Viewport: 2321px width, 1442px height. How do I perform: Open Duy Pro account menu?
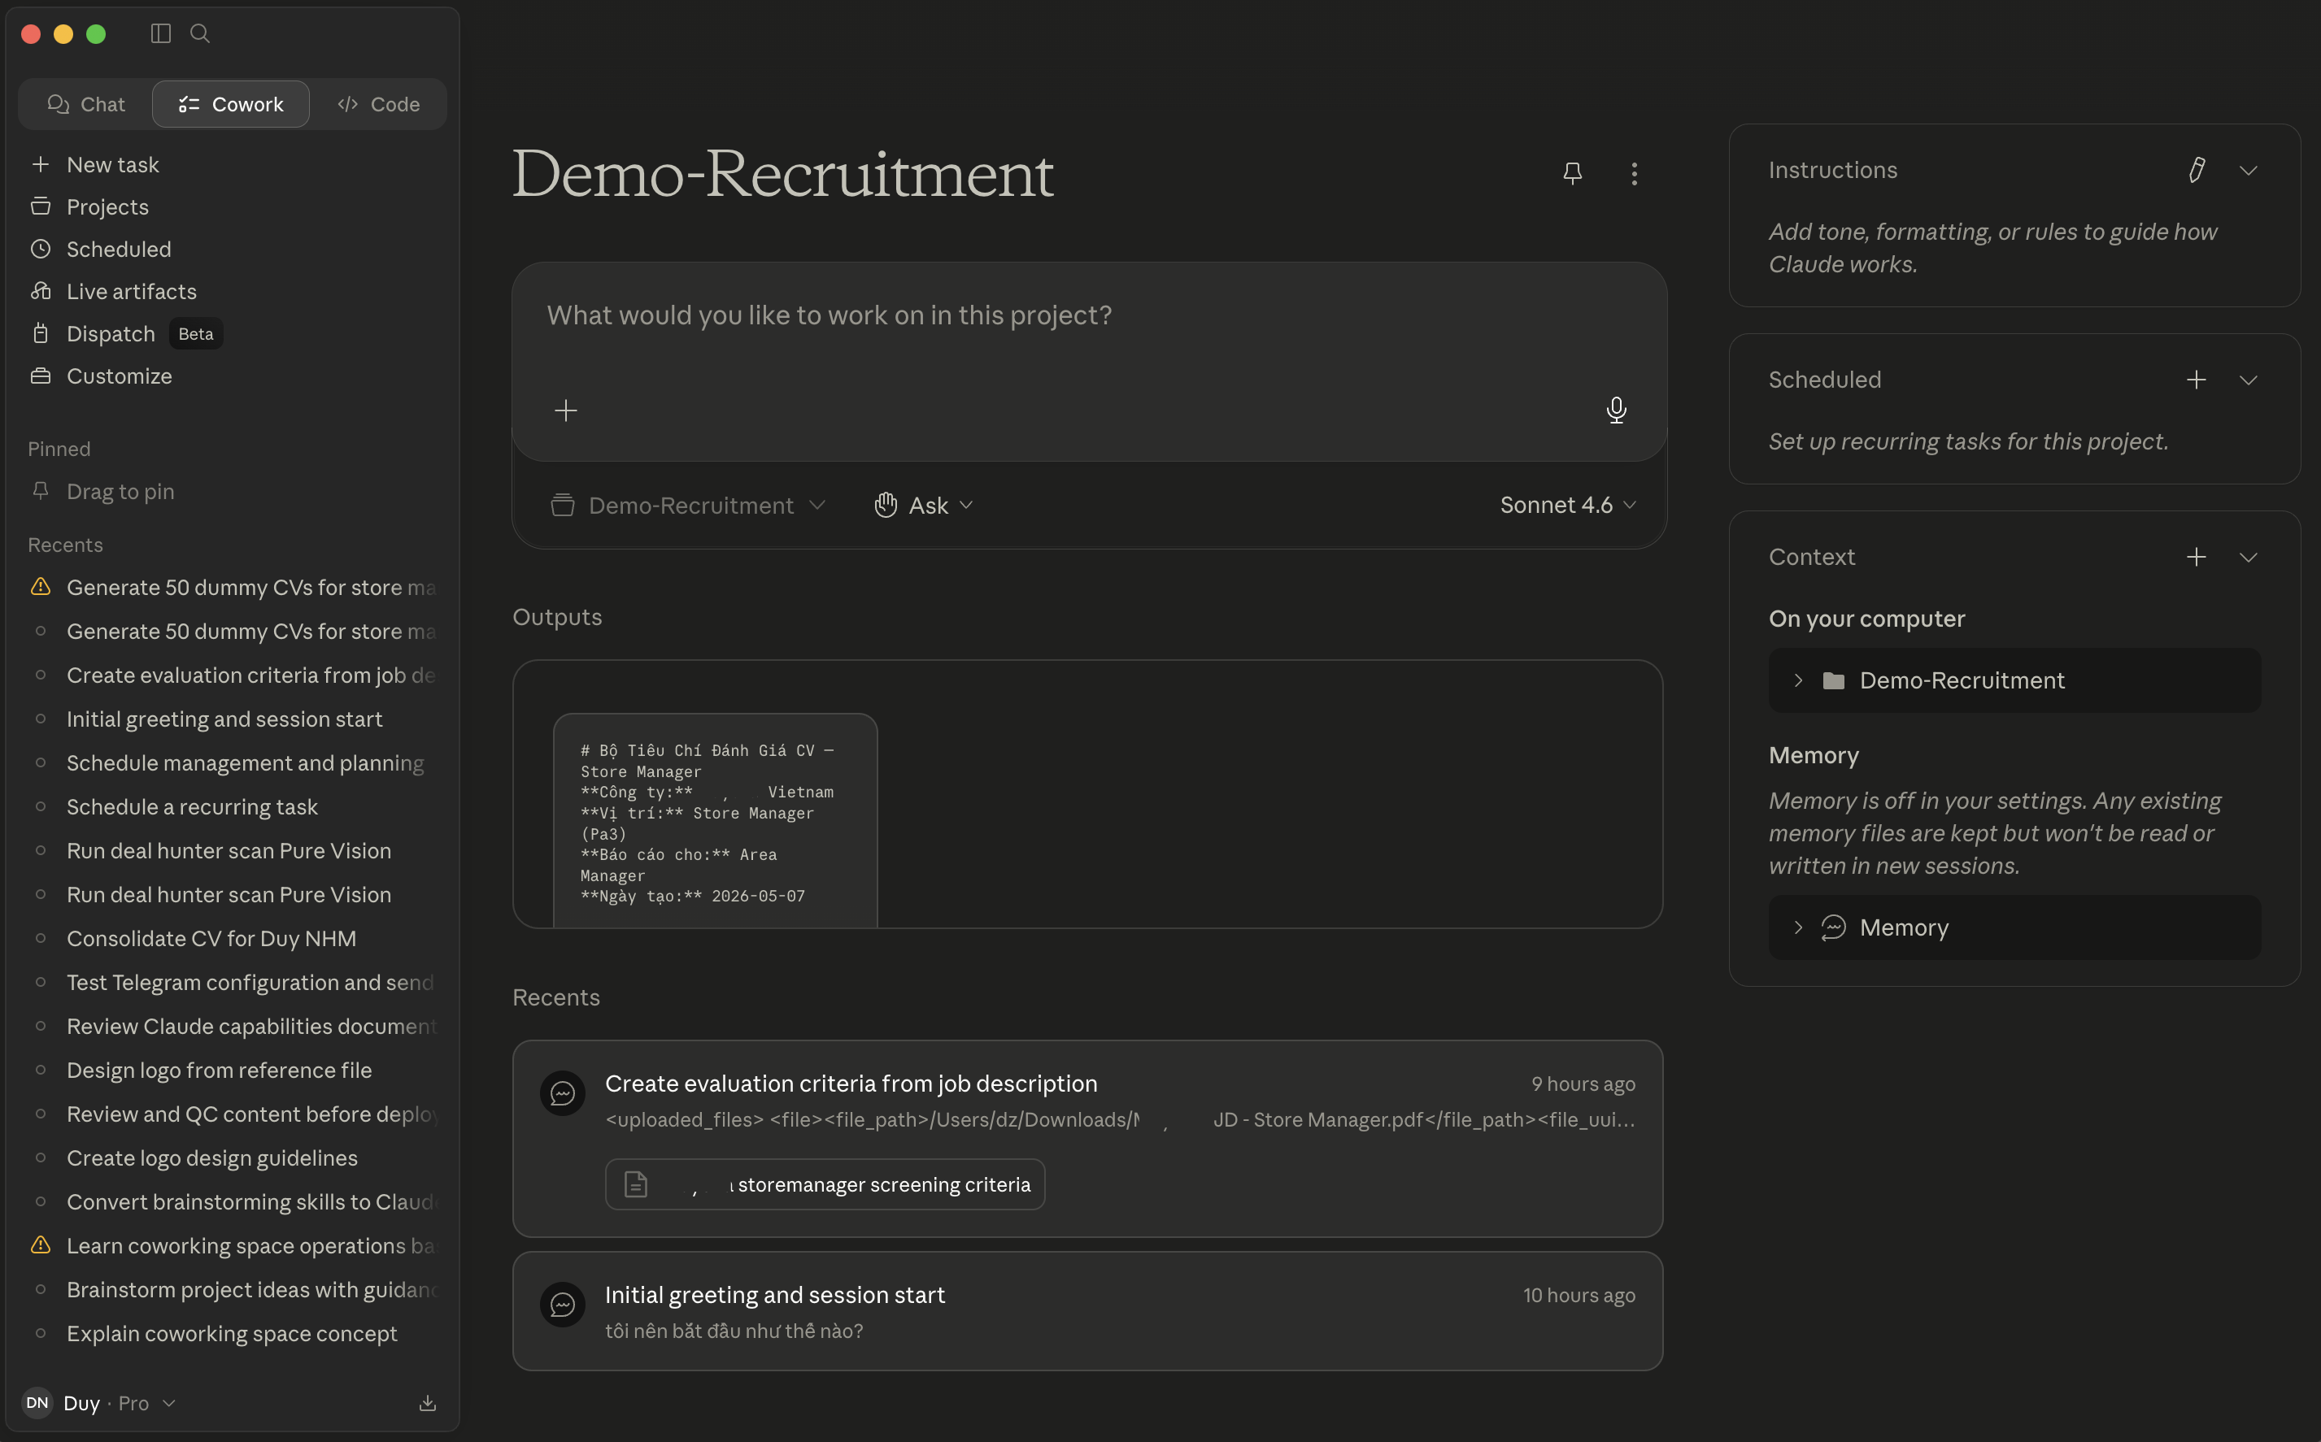tap(100, 1402)
